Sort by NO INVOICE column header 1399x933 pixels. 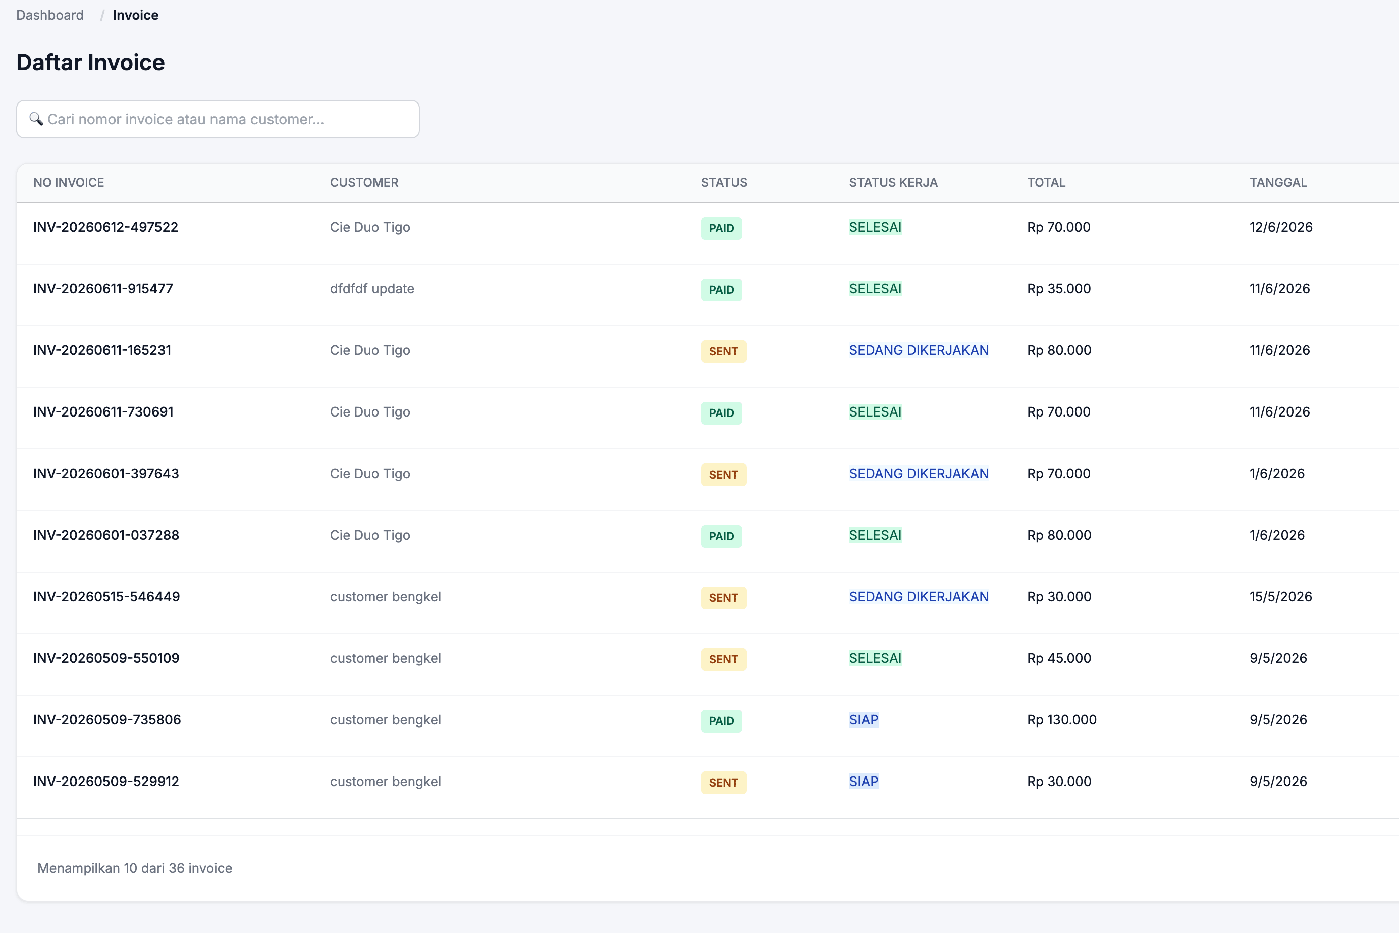point(69,183)
